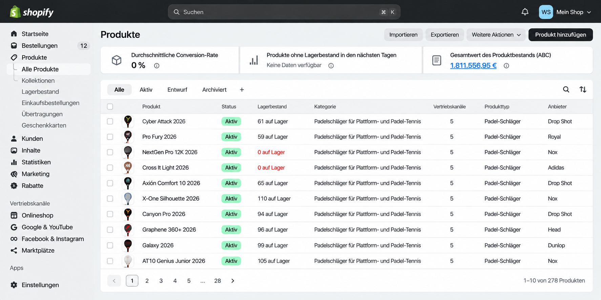
Task: Open Kollektionen in the sidebar
Action: (38, 81)
